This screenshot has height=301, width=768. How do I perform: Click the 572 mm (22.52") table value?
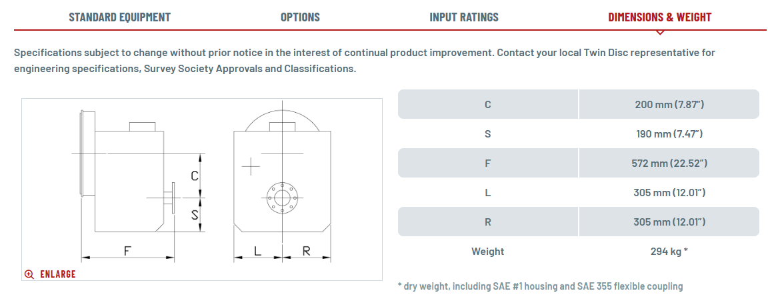tap(669, 163)
